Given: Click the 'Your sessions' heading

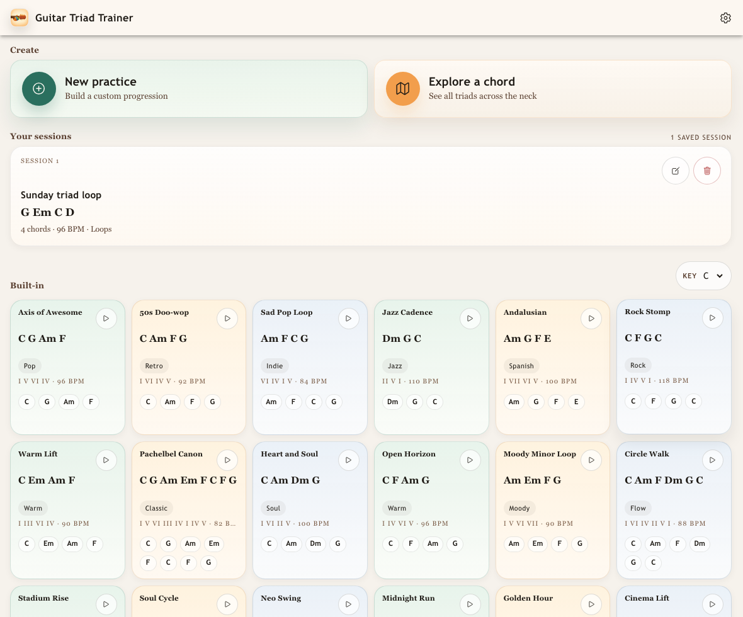Looking at the screenshot, I should click(x=41, y=136).
